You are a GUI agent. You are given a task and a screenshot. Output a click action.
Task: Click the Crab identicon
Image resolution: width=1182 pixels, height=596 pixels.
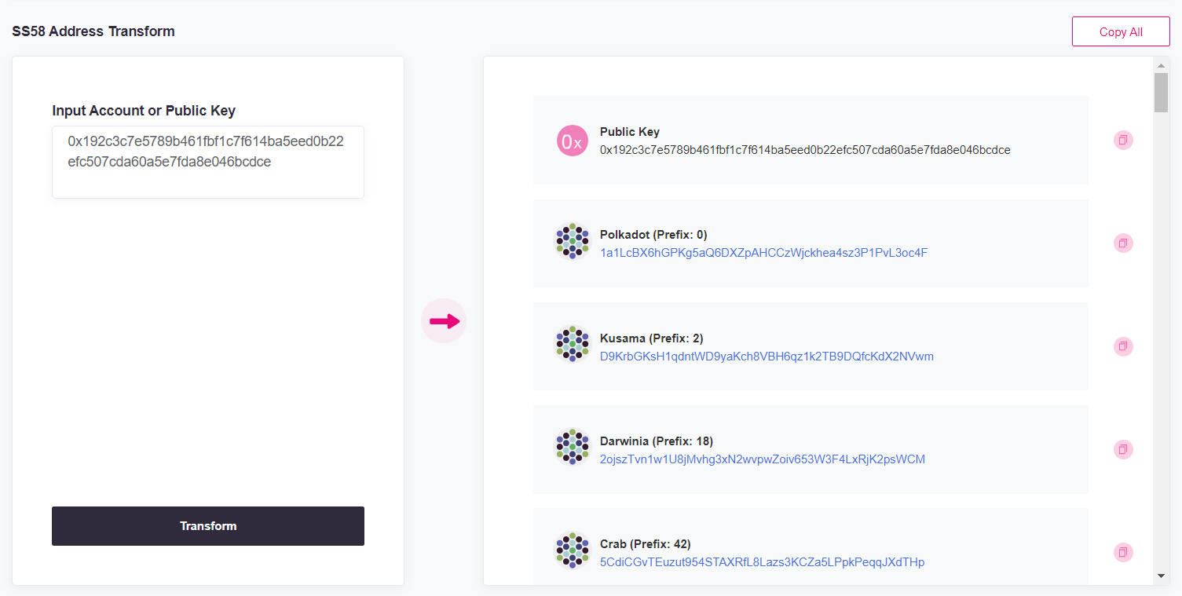[573, 550]
